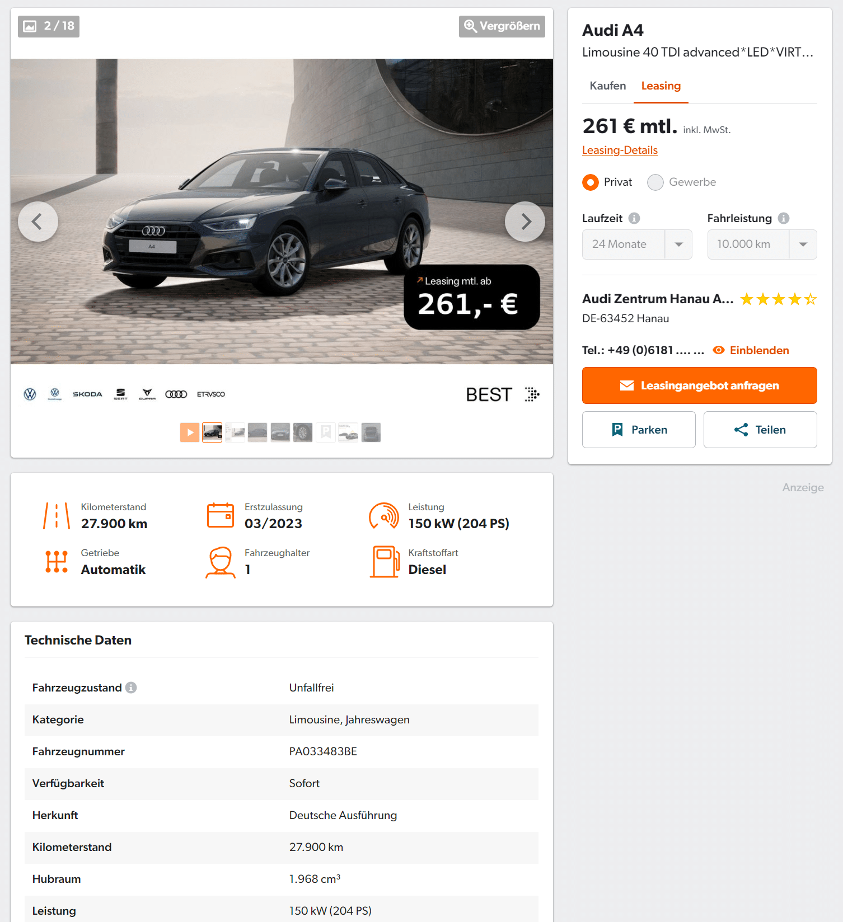
Task: Show info about Fahrleistung
Action: click(784, 218)
